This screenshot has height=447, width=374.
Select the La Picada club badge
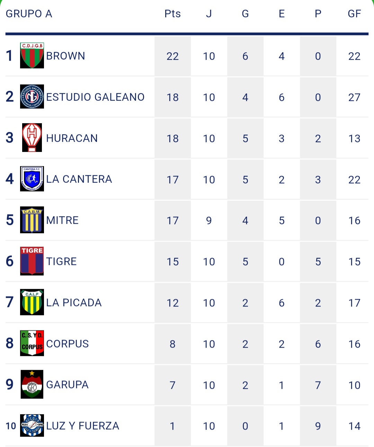[x=32, y=302]
